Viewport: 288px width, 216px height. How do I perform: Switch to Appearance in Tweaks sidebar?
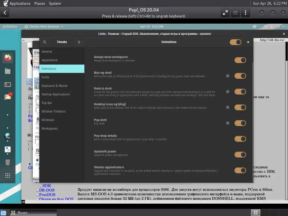62,60
